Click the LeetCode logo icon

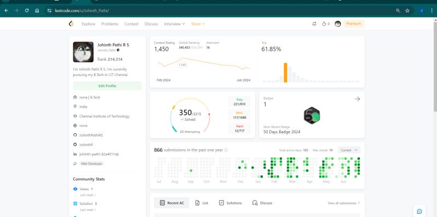71,24
